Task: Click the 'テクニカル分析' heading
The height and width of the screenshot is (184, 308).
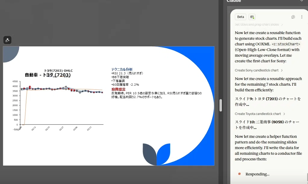Action: tap(122, 69)
